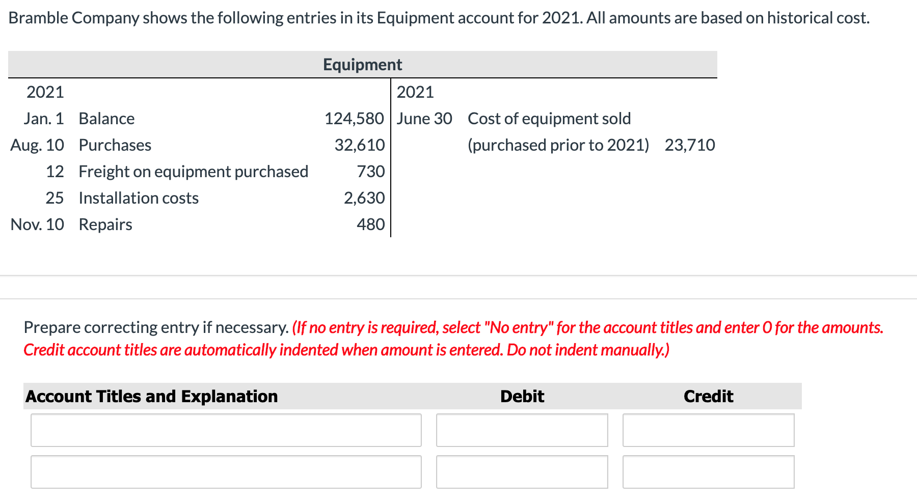917x504 pixels.
Task: Click the 'Balance' entry label
Action: [106, 119]
